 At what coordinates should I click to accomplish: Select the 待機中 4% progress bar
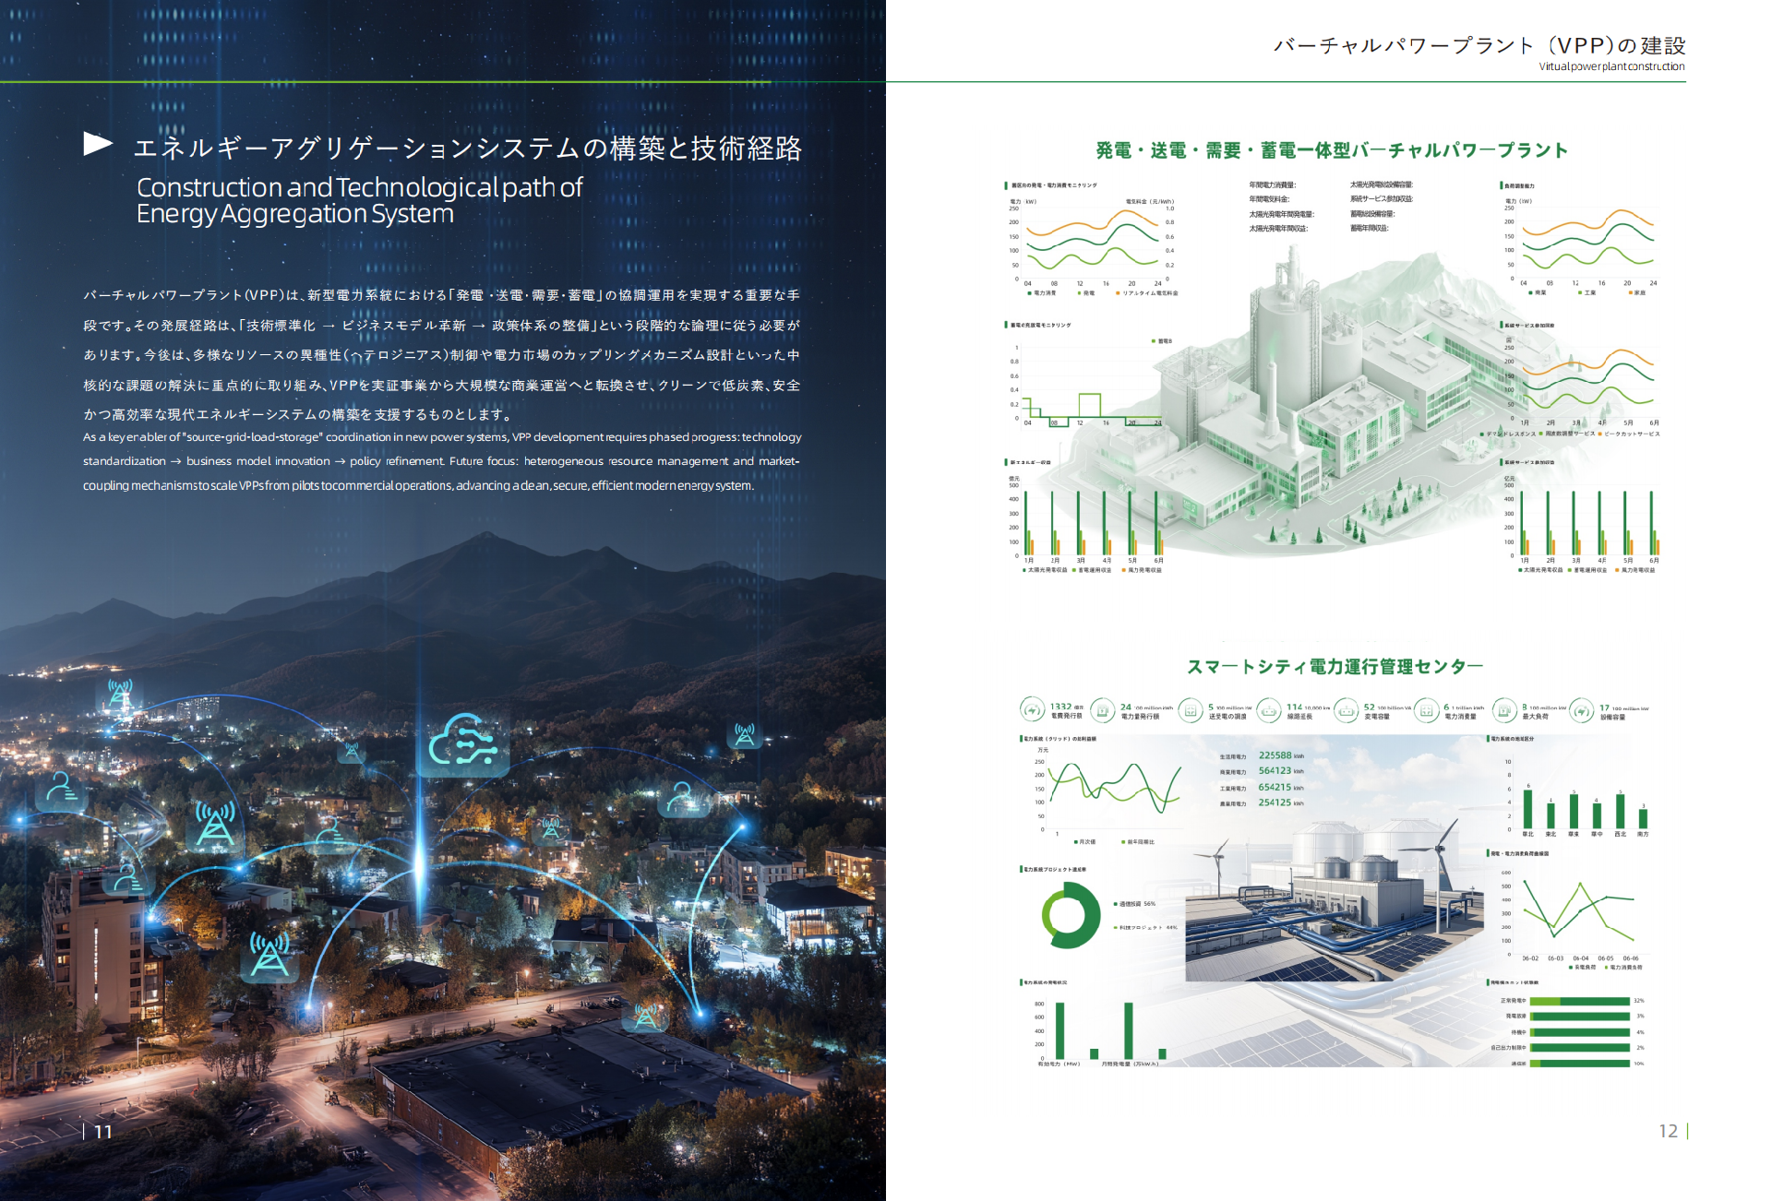(1580, 1032)
